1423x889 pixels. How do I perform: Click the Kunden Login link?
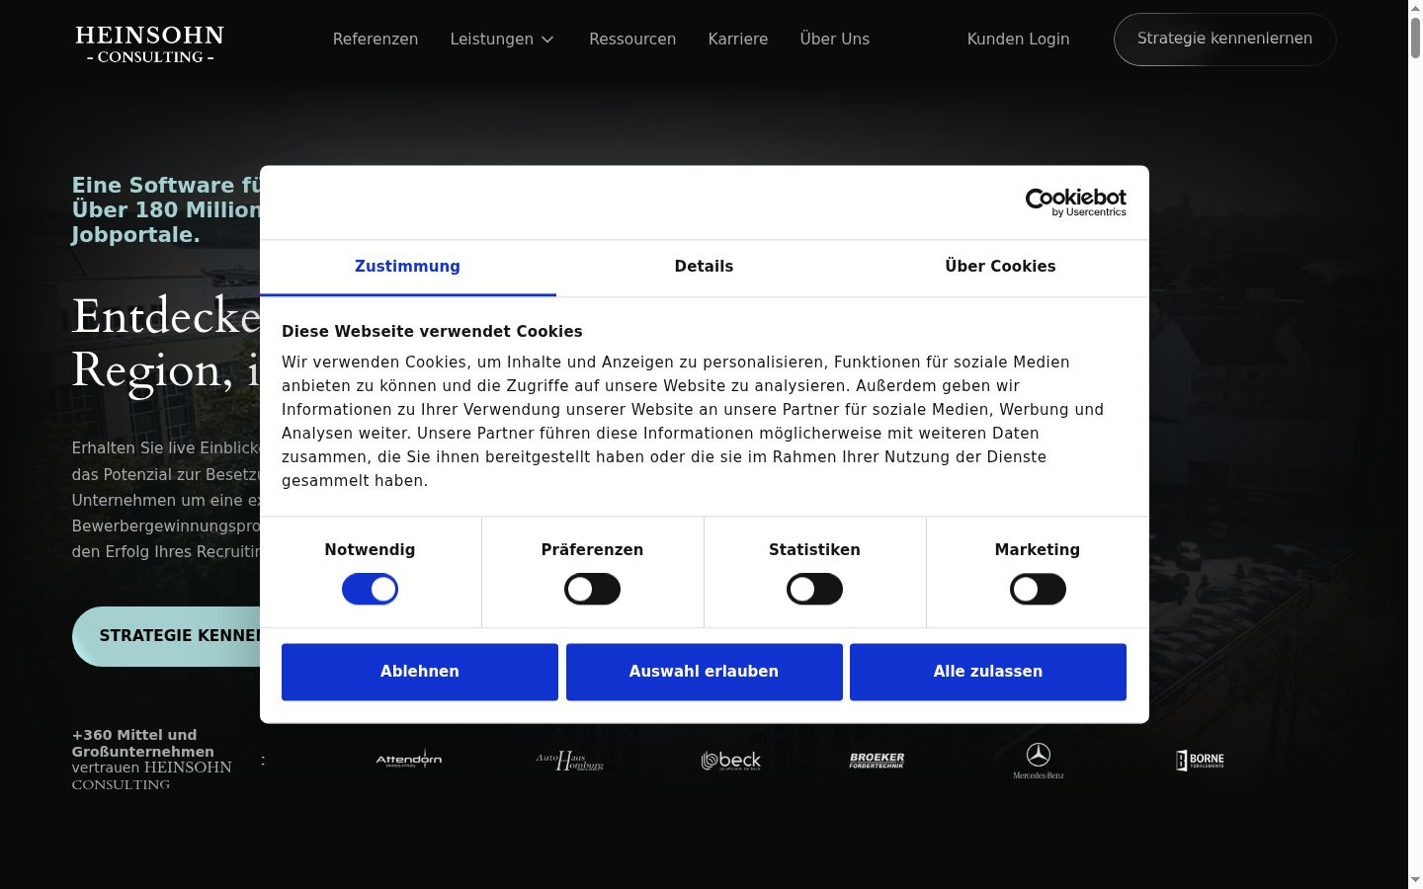(1018, 40)
